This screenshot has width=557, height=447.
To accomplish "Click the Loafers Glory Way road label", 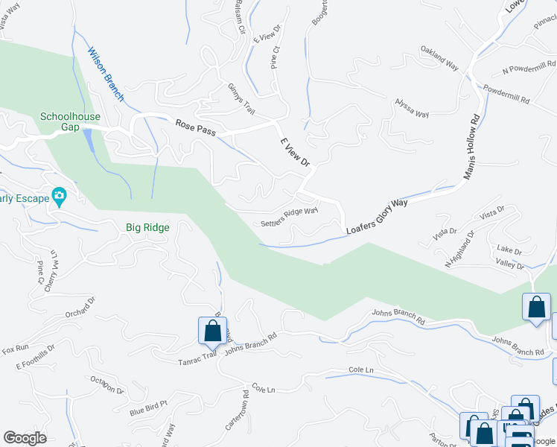I will [377, 217].
